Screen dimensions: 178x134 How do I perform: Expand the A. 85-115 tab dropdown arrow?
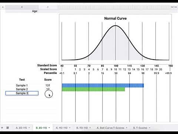(29, 128)
